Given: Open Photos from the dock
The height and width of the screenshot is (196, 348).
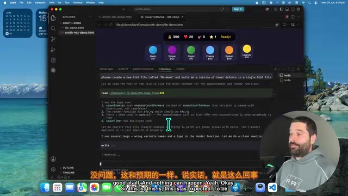Looking at the screenshot, I should pos(94,187).
